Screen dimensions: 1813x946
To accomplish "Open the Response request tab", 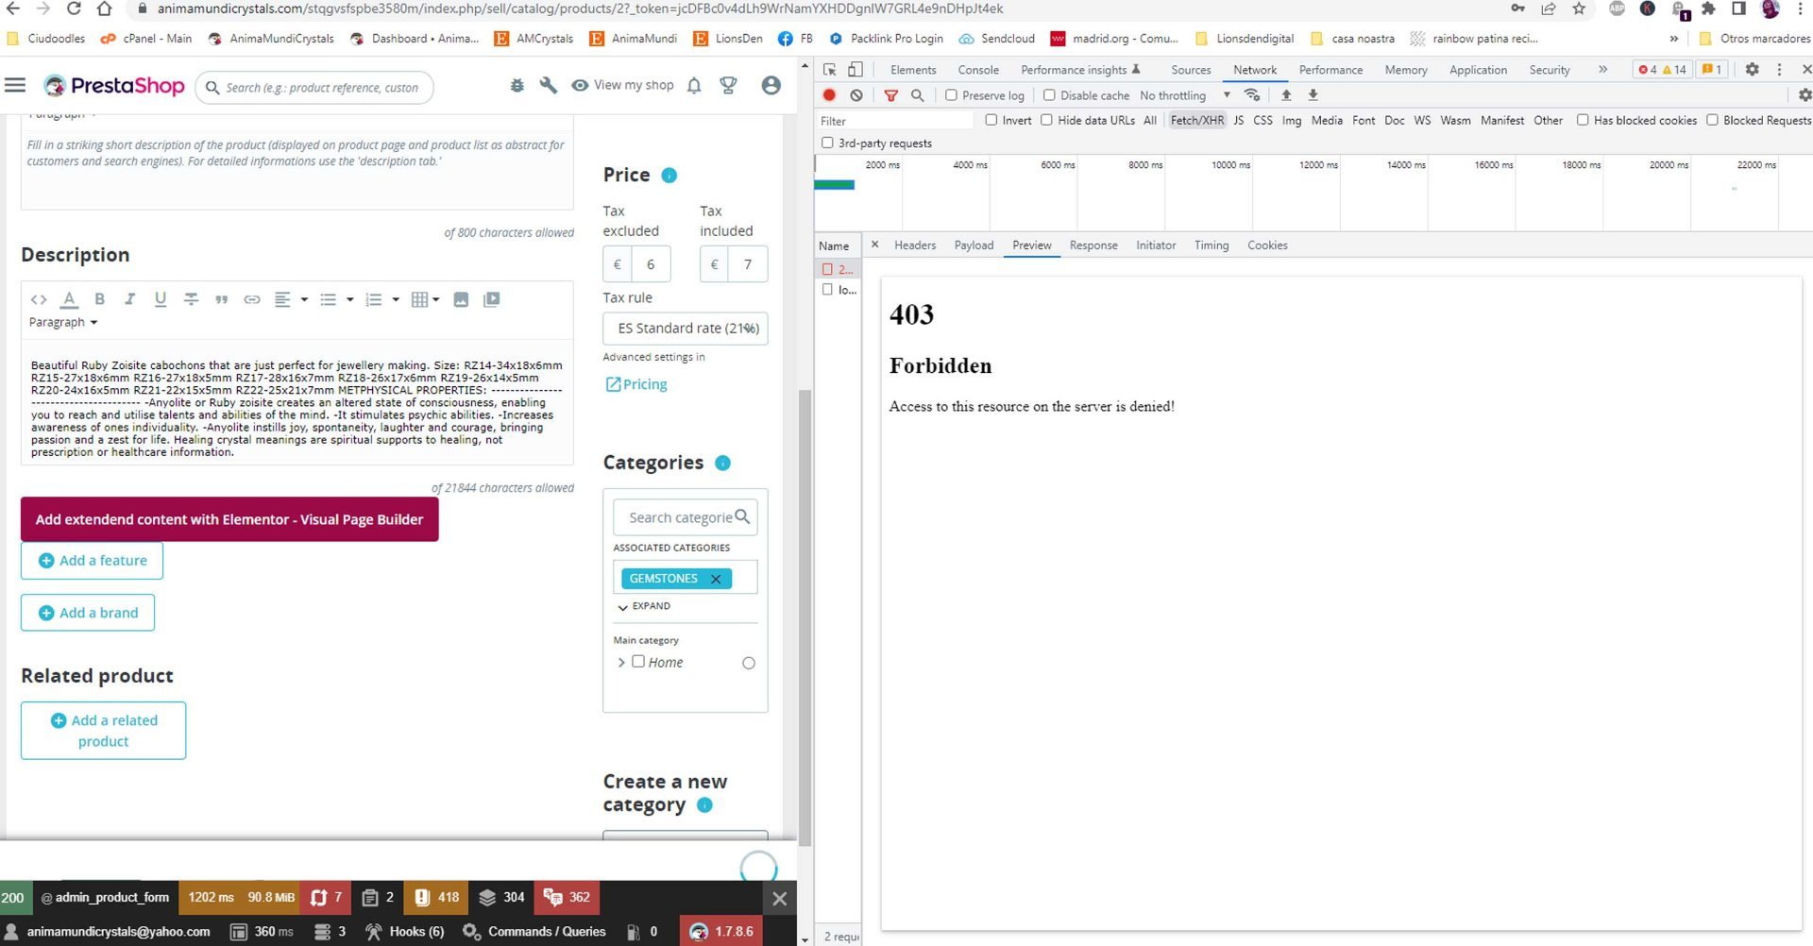I will coord(1093,245).
